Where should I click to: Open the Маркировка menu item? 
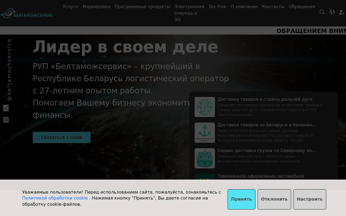point(96,6)
